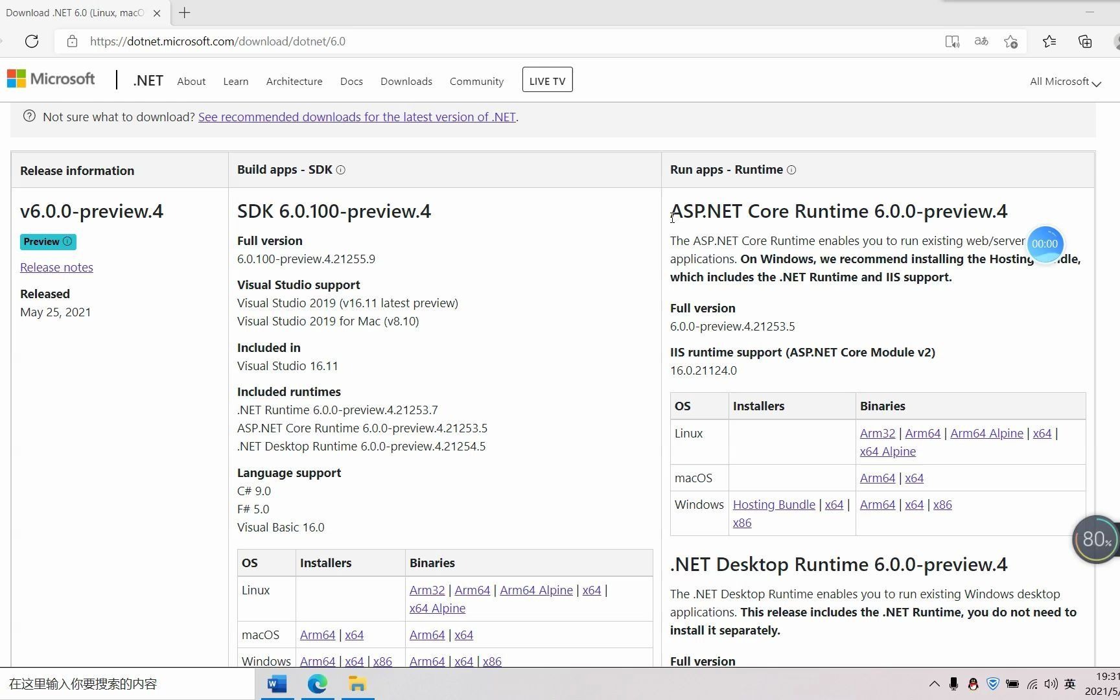Click the Preview badge

48,242
